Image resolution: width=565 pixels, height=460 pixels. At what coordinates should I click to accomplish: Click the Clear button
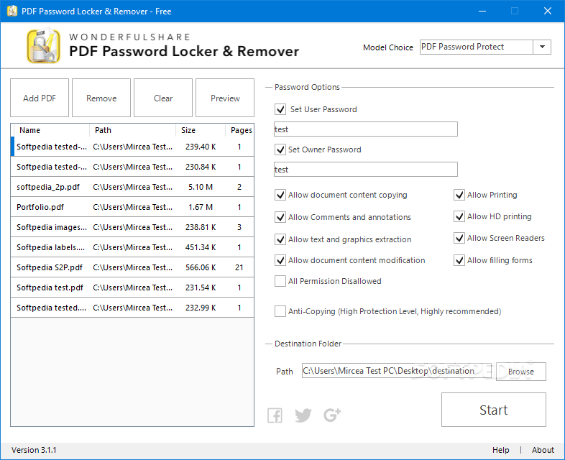pyautogui.click(x=163, y=98)
